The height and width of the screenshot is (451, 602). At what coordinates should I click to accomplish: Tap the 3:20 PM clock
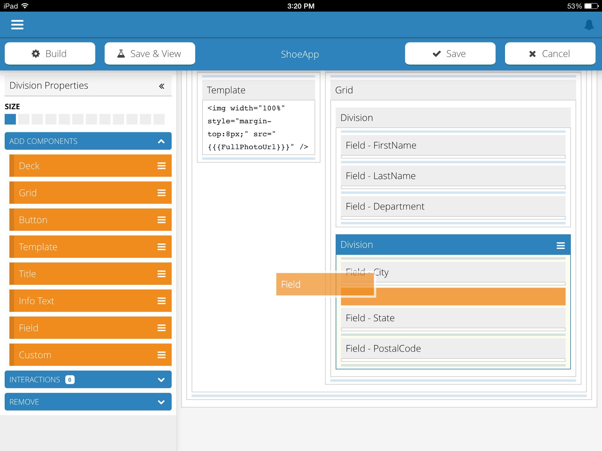(x=301, y=6)
